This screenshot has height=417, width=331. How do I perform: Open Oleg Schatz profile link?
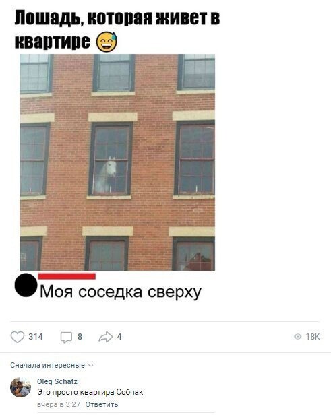click(57, 381)
